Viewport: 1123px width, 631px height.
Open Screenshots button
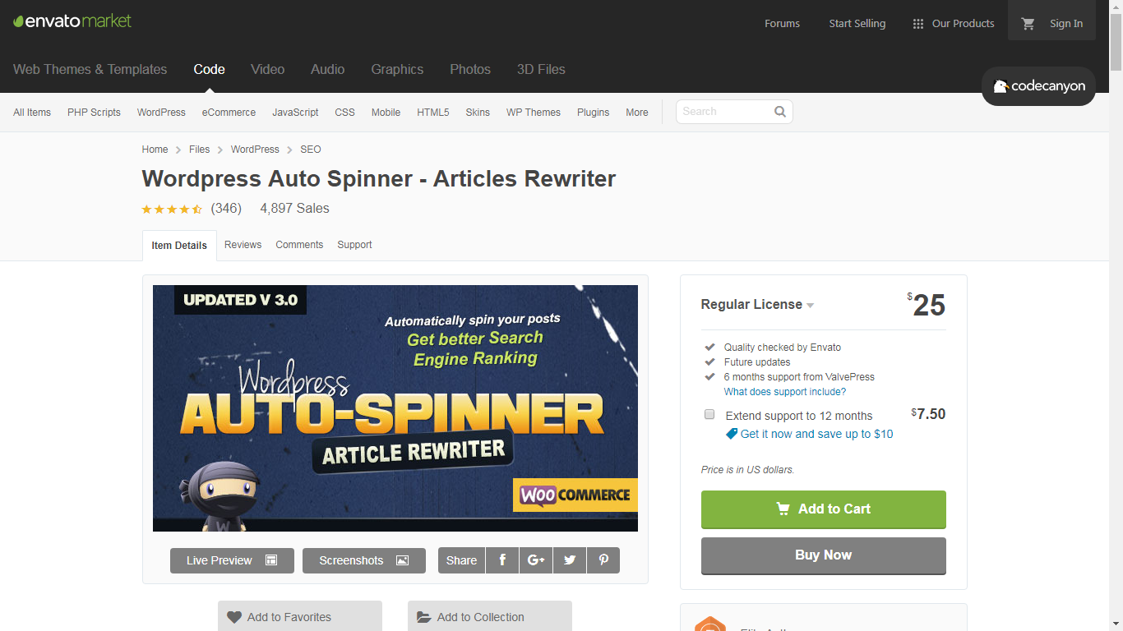tap(364, 560)
